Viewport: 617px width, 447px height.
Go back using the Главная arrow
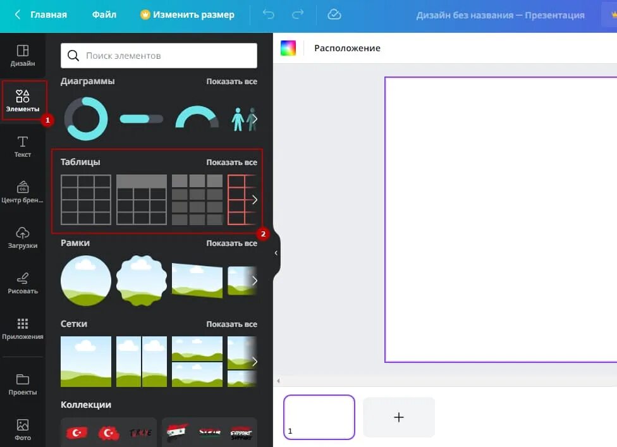[x=18, y=15]
